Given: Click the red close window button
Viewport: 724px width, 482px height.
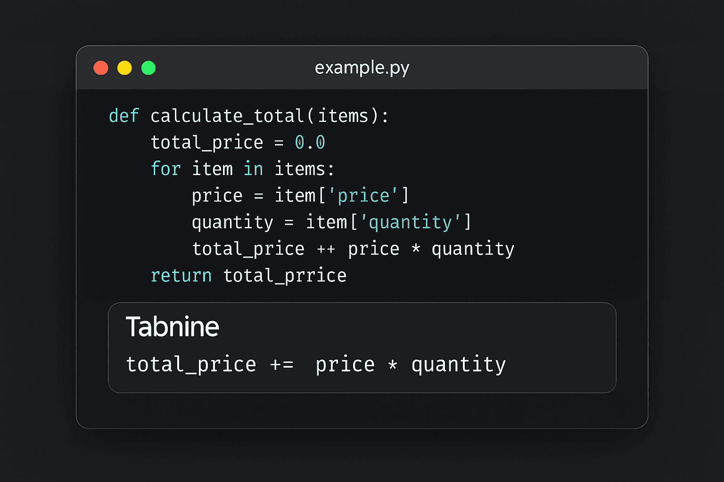Looking at the screenshot, I should pos(101,68).
